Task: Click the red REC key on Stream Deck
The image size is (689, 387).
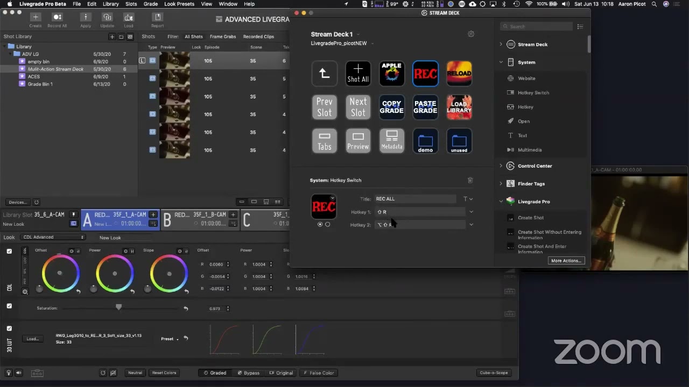Action: coord(425,74)
